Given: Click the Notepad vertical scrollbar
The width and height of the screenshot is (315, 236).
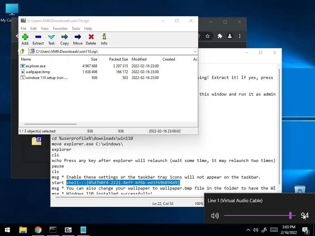Looking at the screenshot, I should [279, 126].
